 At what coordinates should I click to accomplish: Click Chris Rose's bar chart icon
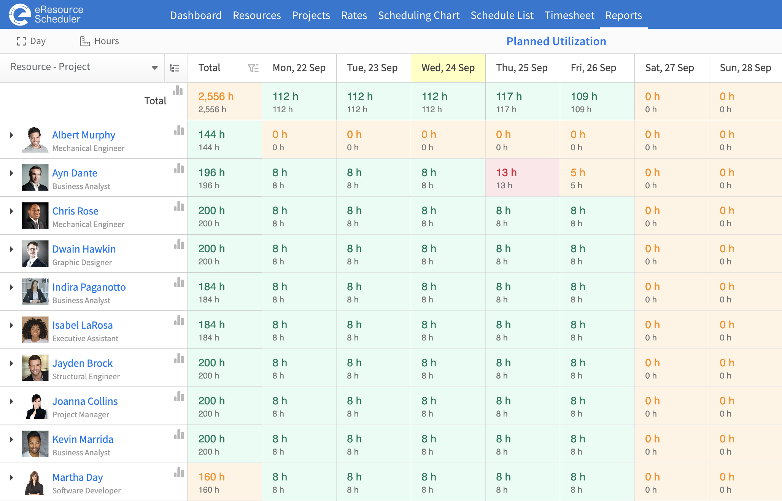tap(179, 206)
